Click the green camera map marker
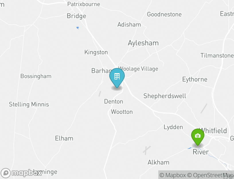Viewport: 234px width, 179px height. tap(198, 137)
